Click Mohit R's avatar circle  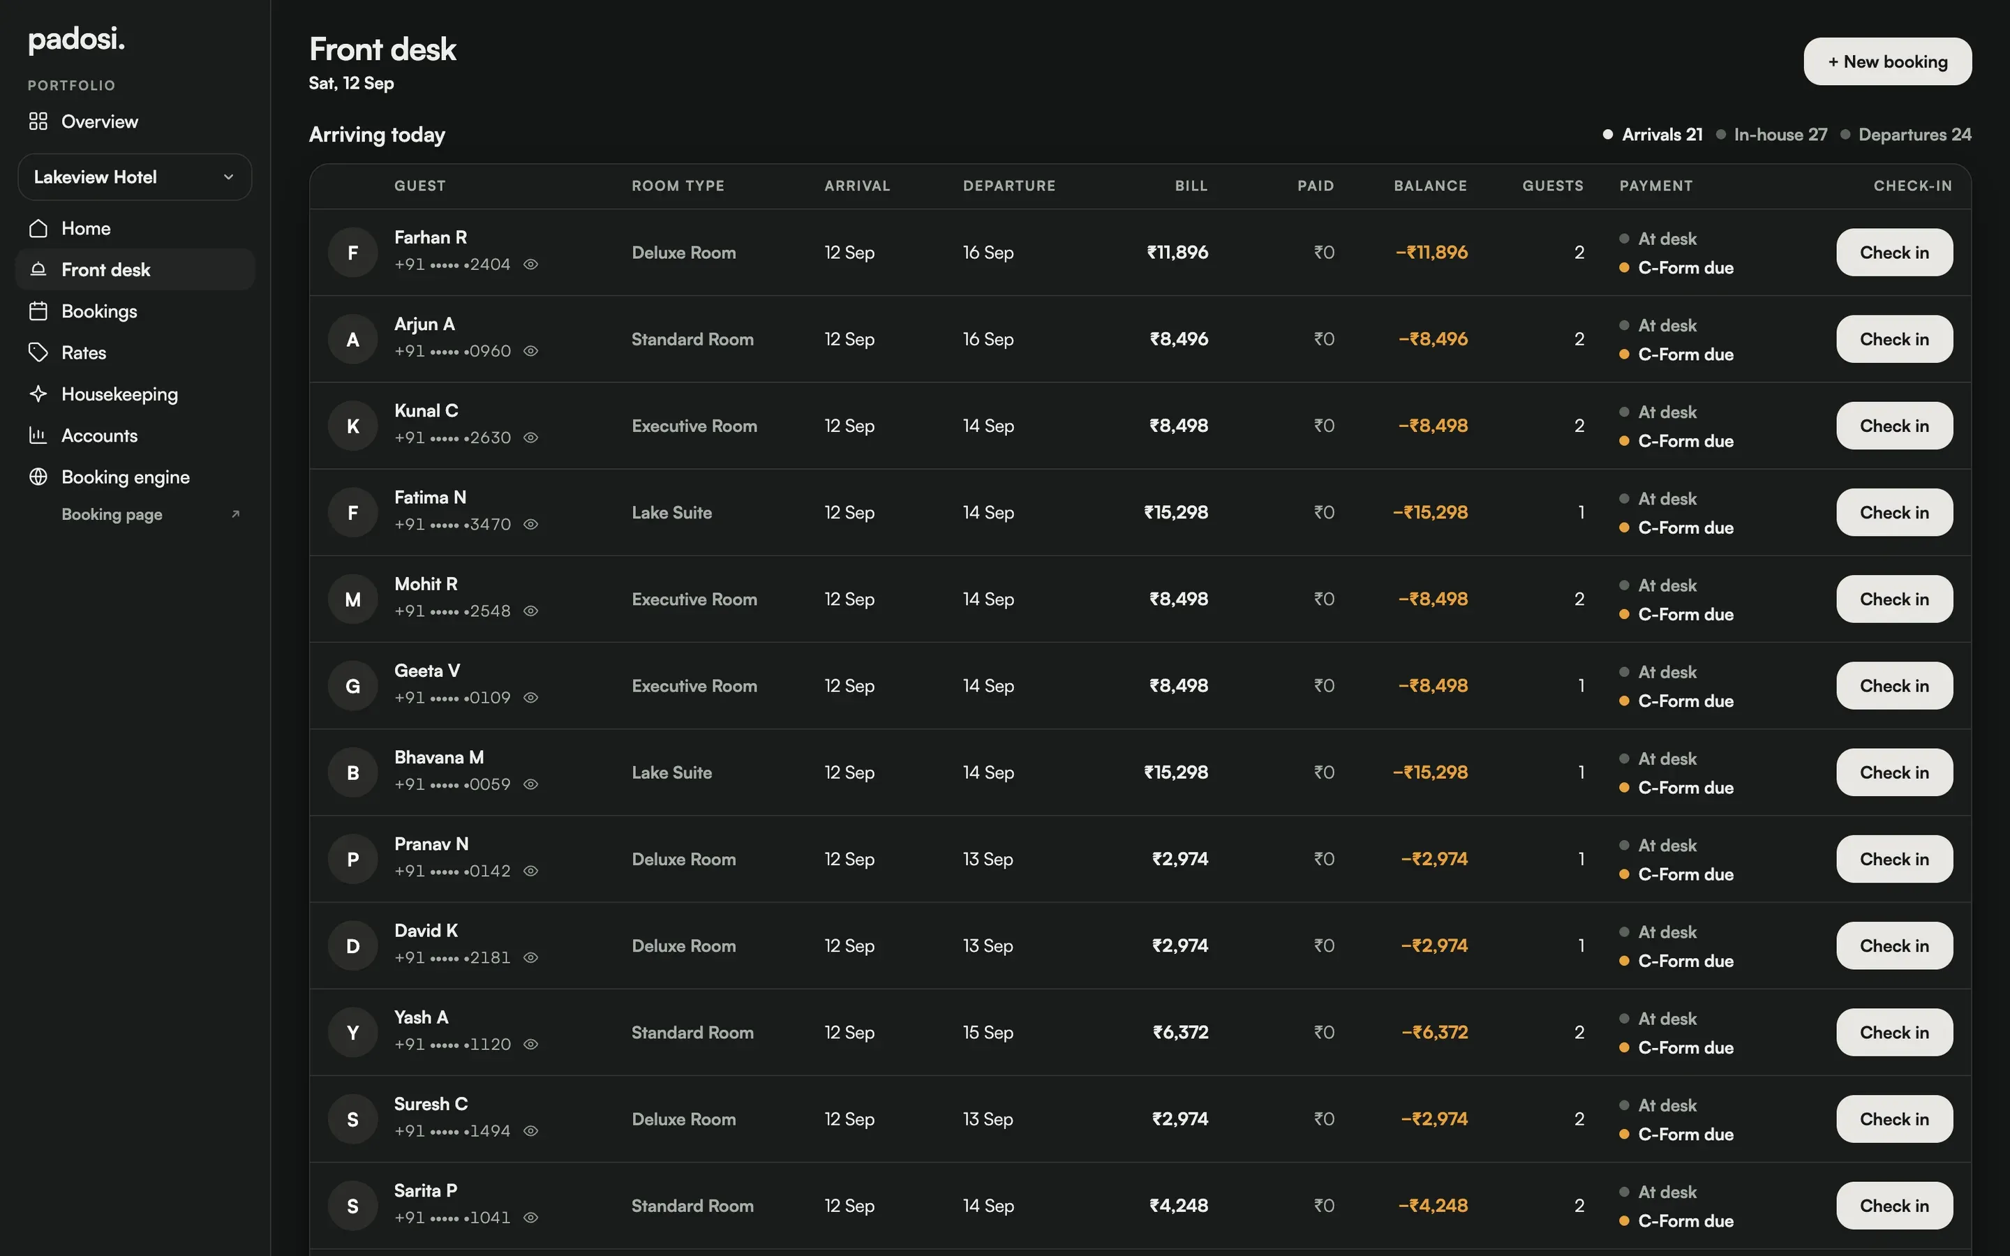pyautogui.click(x=353, y=600)
